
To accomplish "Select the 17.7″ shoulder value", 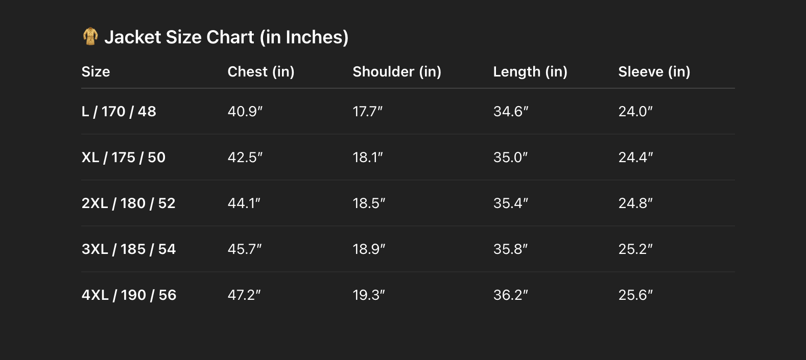I will coord(367,111).
